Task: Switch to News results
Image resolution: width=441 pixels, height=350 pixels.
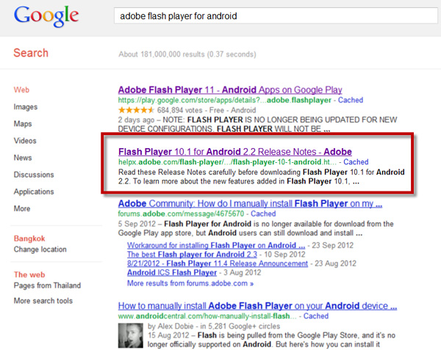Action: pos(23,158)
